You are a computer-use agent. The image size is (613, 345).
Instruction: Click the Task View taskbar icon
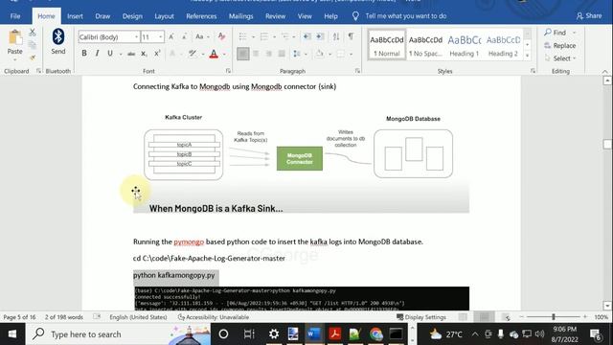click(x=249, y=334)
